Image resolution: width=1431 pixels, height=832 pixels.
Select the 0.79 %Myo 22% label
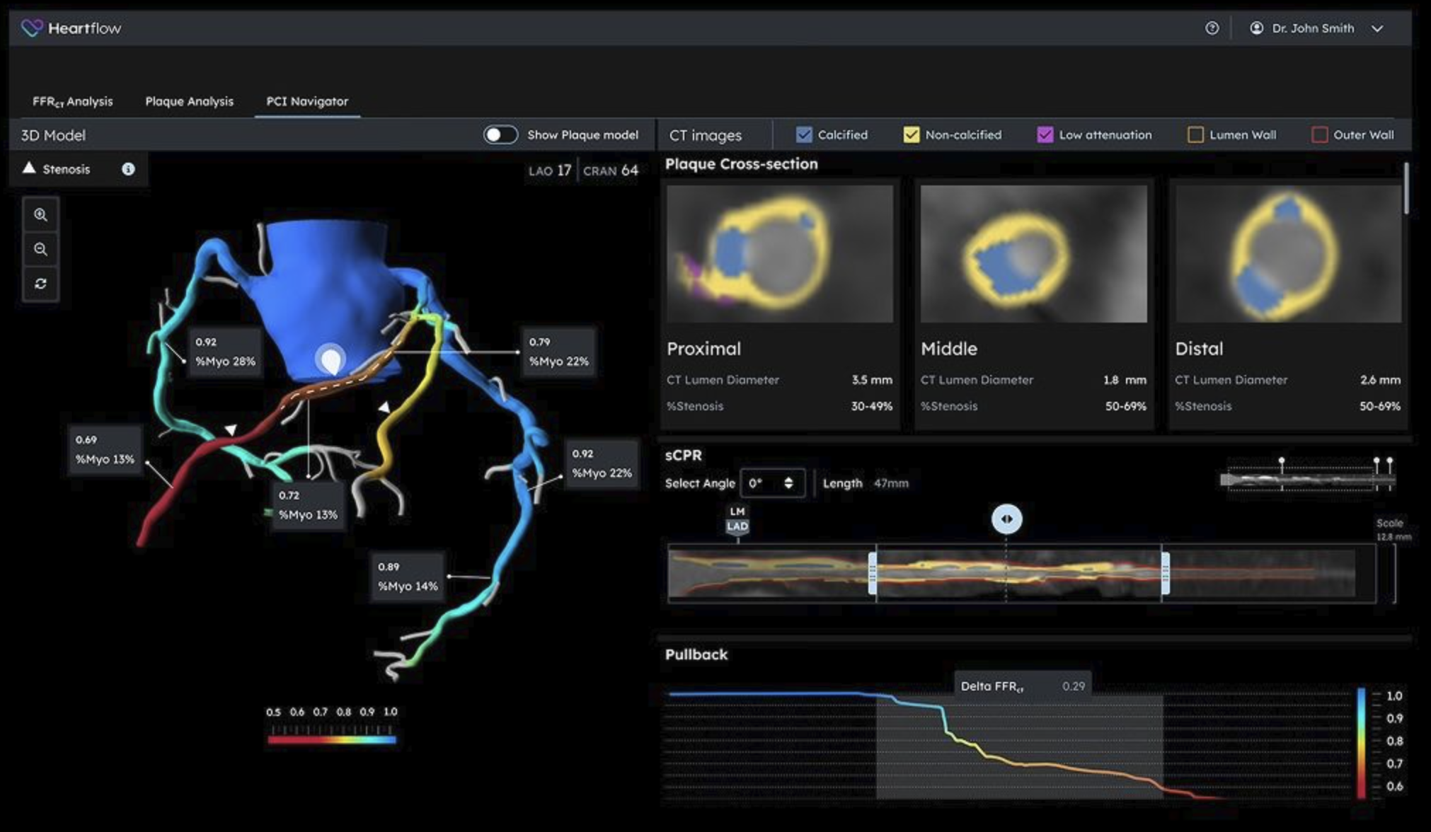pos(558,352)
